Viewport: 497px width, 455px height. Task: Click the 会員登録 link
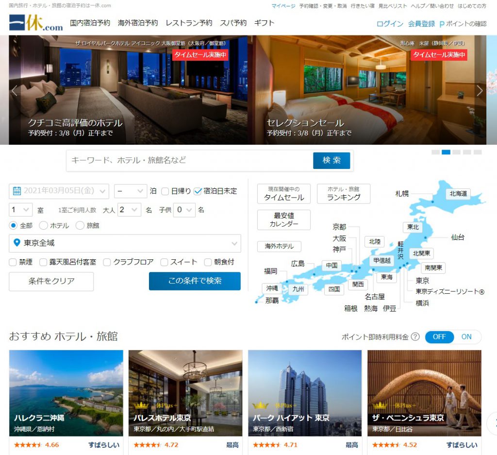tap(422, 24)
